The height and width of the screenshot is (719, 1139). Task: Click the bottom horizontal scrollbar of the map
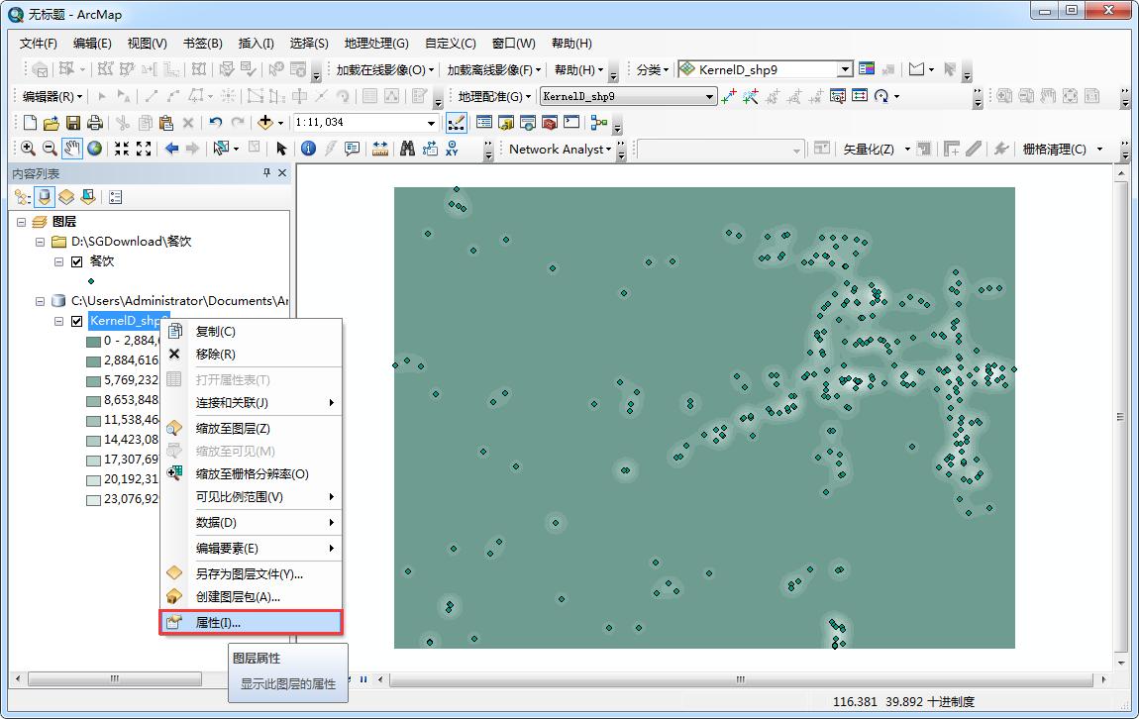pyautogui.click(x=738, y=679)
